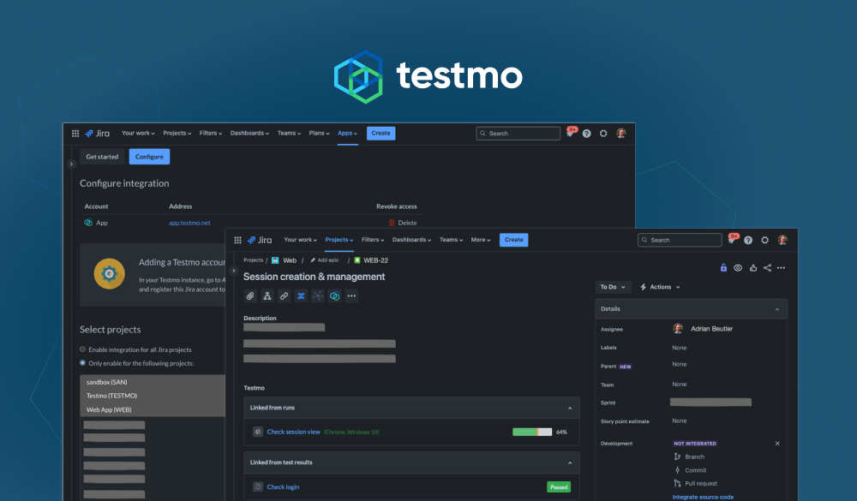Open Your work dropdown in the back Jira window
The height and width of the screenshot is (501, 857).
pos(138,134)
